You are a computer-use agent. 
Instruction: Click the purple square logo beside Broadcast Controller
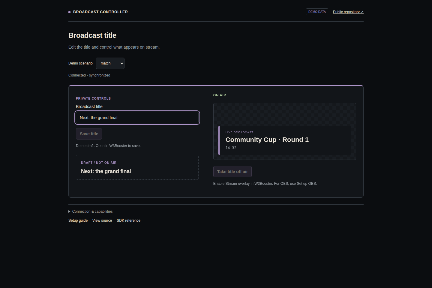click(x=70, y=12)
